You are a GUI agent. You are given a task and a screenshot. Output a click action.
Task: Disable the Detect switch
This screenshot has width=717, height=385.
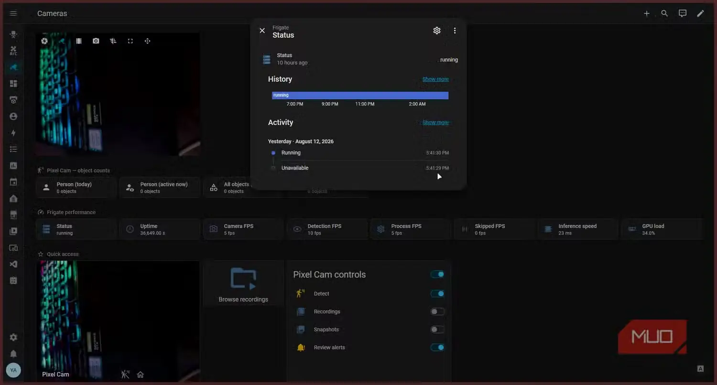pyautogui.click(x=437, y=294)
